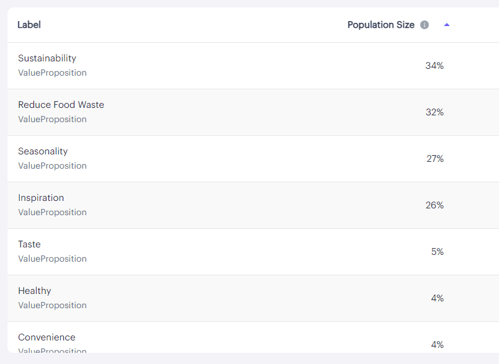Select the Reduce Food Waste label
This screenshot has height=364, width=499.
click(61, 105)
